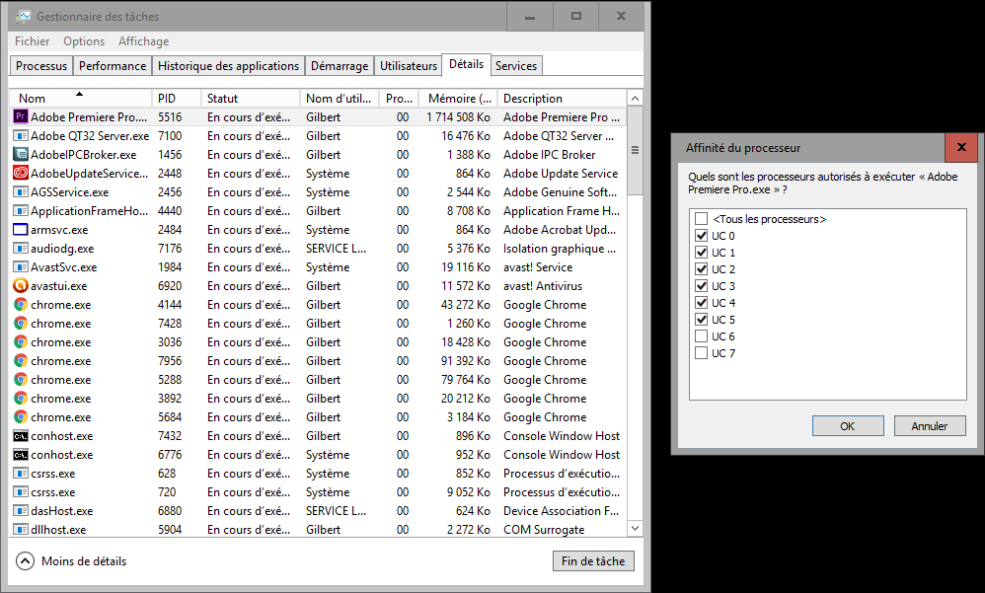
Task: Click the AGSService.exe process icon
Action: pyautogui.click(x=21, y=192)
